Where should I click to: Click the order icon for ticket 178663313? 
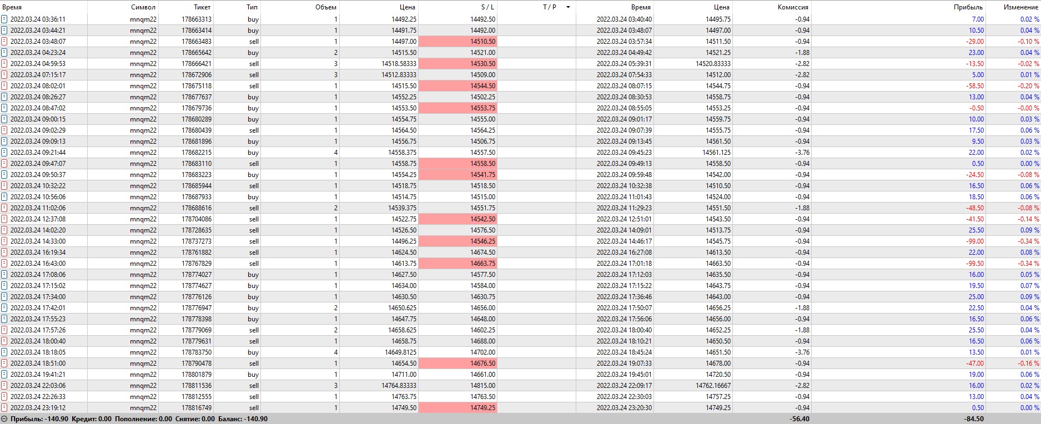point(4,19)
